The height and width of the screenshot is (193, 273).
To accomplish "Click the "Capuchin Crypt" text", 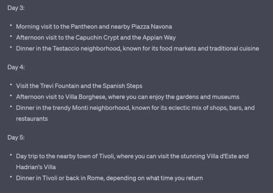I will point(96,37).
